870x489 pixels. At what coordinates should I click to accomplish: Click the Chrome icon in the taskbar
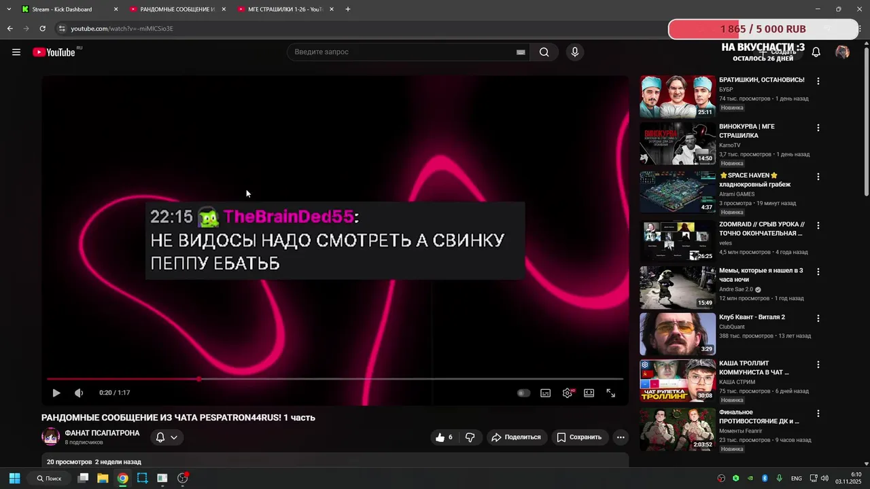(122, 478)
